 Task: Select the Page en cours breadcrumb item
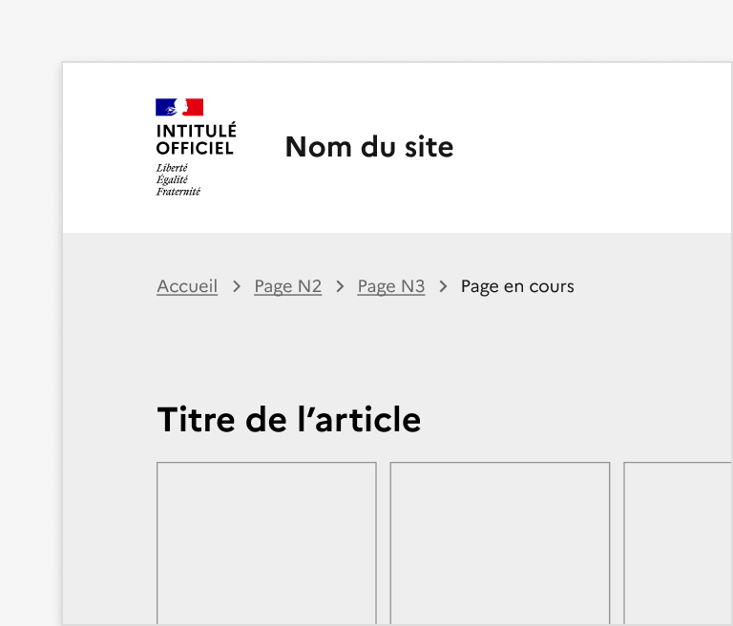click(x=517, y=286)
